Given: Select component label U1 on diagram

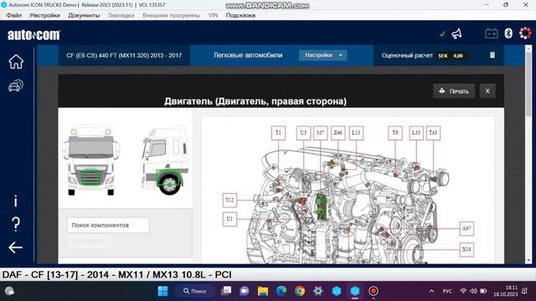Looking at the screenshot, I should pyautogui.click(x=229, y=219).
